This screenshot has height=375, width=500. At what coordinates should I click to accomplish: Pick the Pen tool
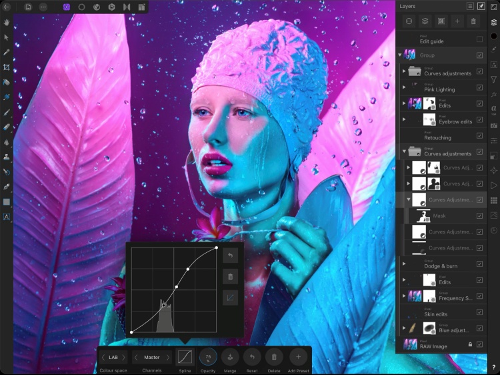[x=7, y=187]
